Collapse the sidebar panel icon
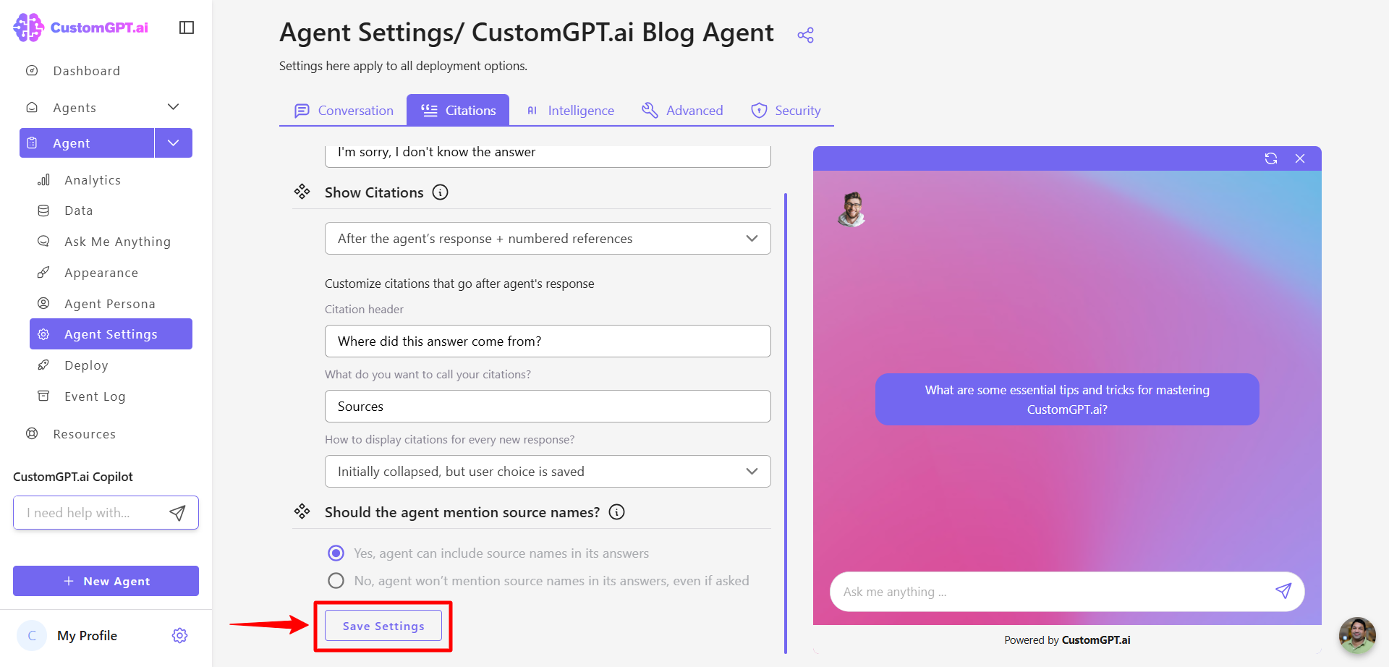This screenshot has height=667, width=1389. 187,27
